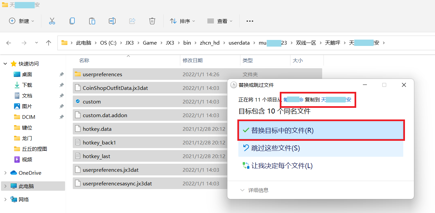This screenshot has width=435, height=213.
Task: Go back with the left arrow
Action: (x=9, y=43)
